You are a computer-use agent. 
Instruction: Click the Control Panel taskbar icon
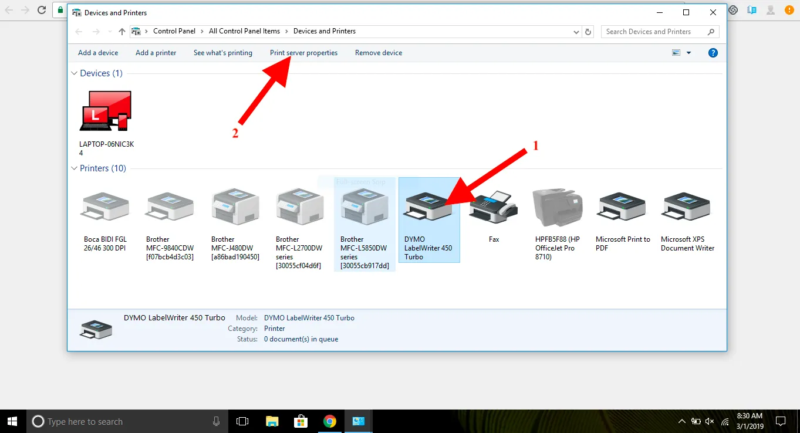point(359,421)
